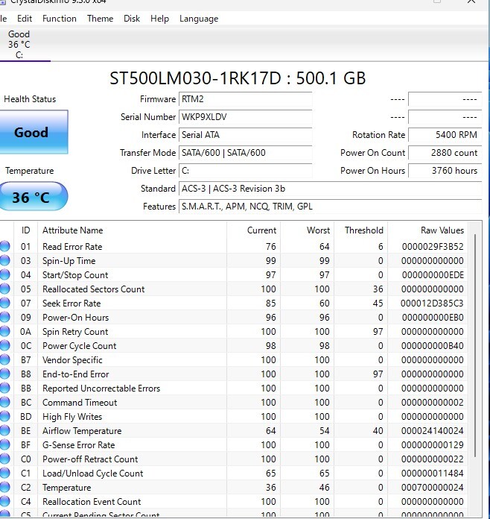This screenshot has width=490, height=519.
Task: Open the Function menu
Action: [x=60, y=19]
